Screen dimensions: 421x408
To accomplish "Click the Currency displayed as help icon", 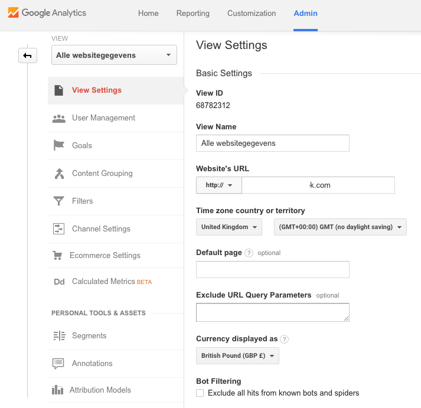I will pyautogui.click(x=285, y=339).
